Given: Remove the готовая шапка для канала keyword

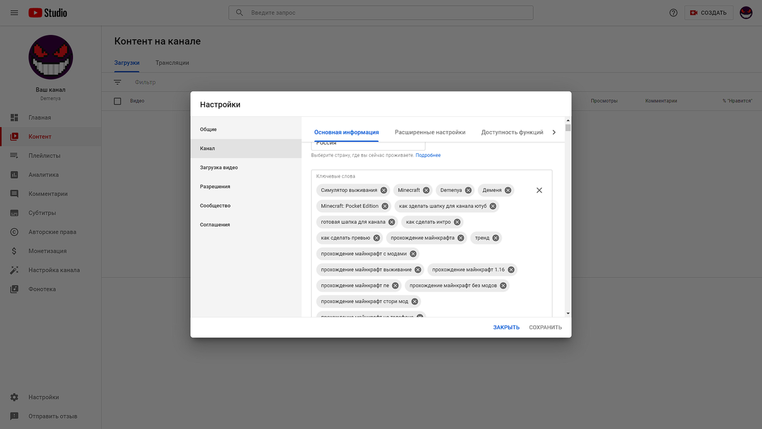Looking at the screenshot, I should click(392, 222).
